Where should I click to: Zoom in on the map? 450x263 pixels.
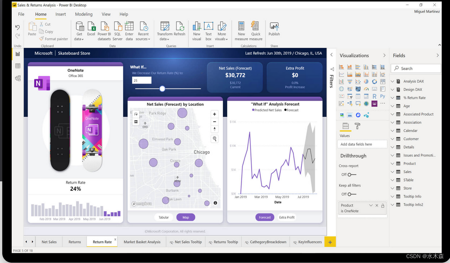coord(214,114)
